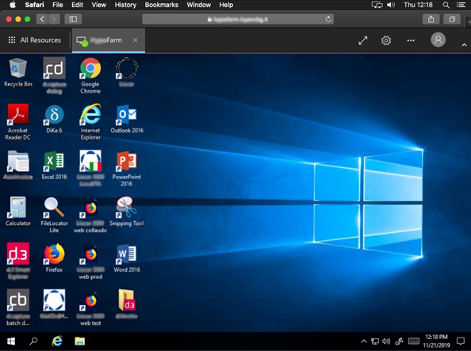Viewport: 471px width, 351px height.
Task: Open the Snipping Tool shortcut
Action: coord(127,212)
